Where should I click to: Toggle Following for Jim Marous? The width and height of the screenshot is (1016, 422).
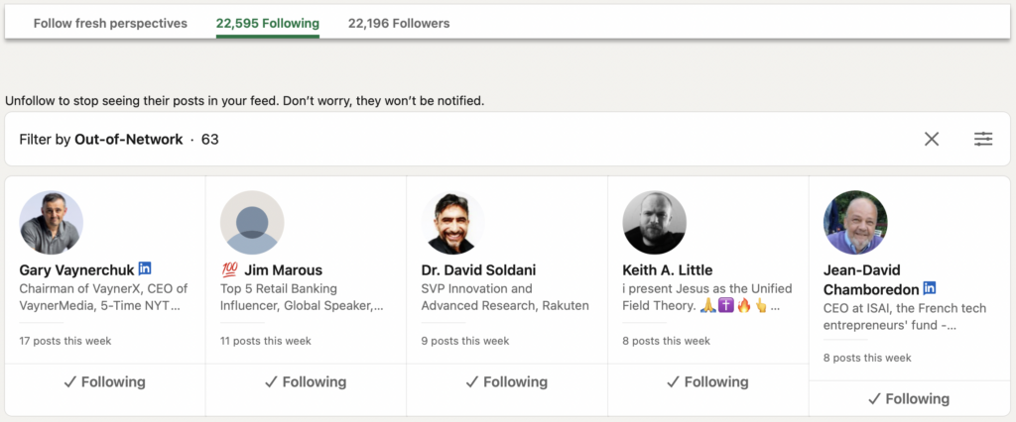click(x=306, y=382)
